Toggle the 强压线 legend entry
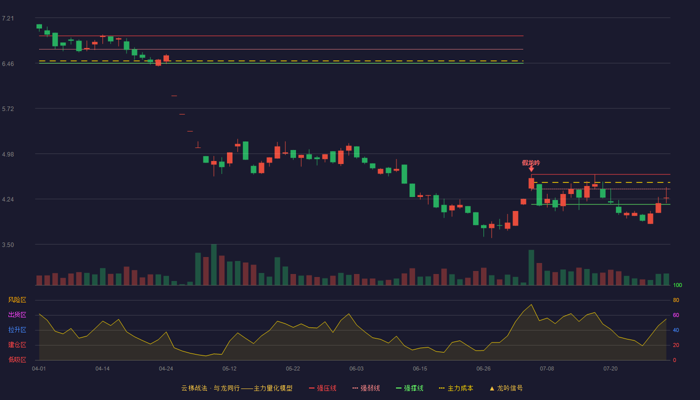Viewport: 700px width, 400px height. click(322, 388)
